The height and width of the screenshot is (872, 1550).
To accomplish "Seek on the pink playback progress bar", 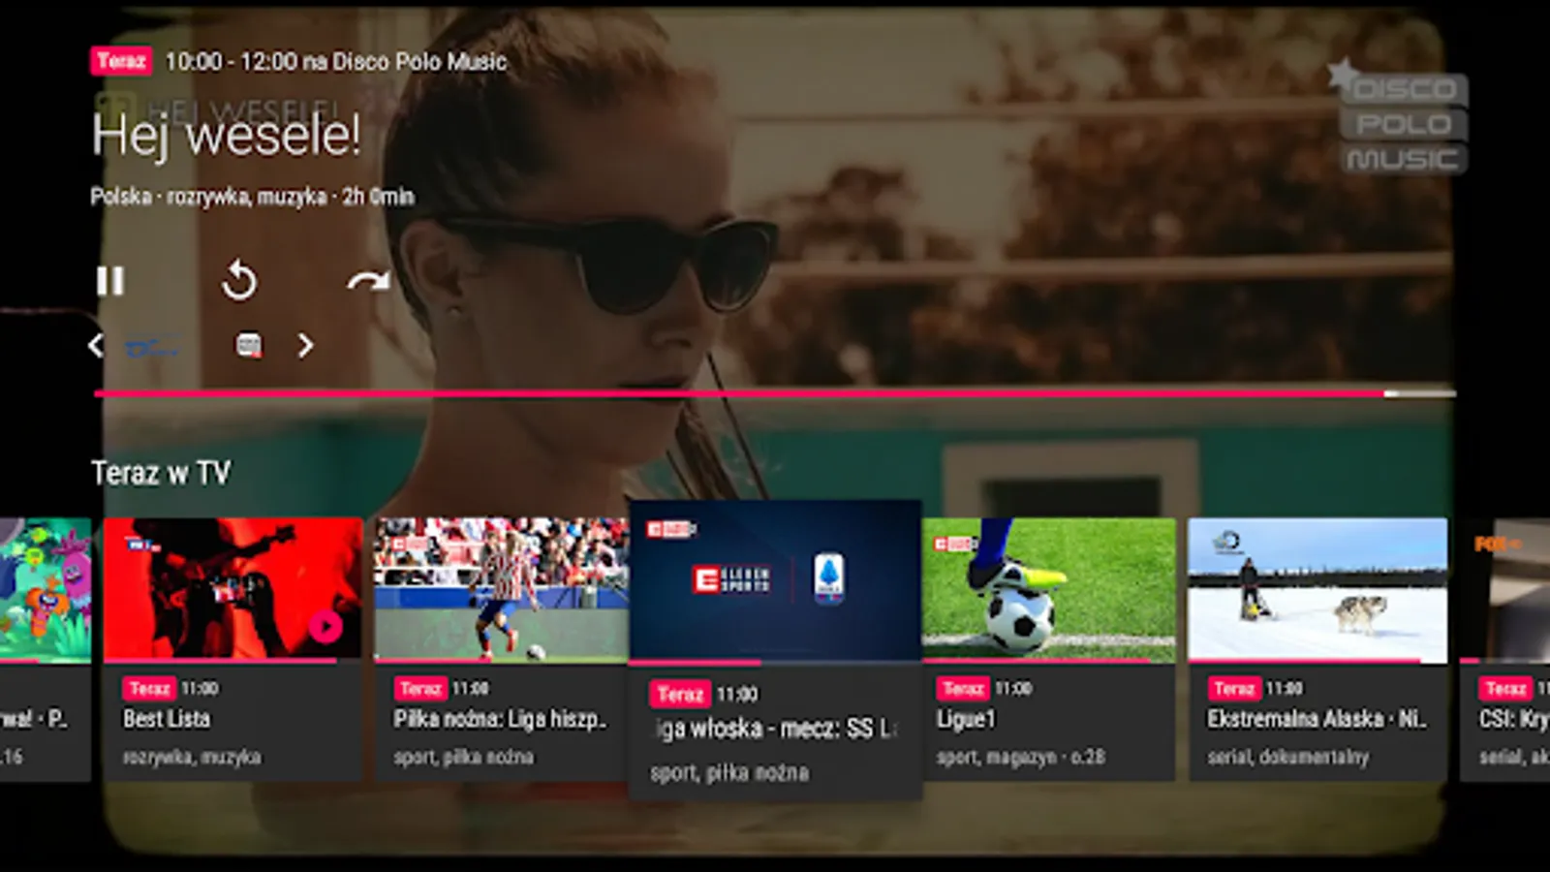I will 775,393.
